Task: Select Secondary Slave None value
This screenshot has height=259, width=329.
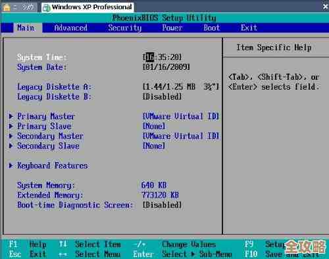Action: pos(154,146)
